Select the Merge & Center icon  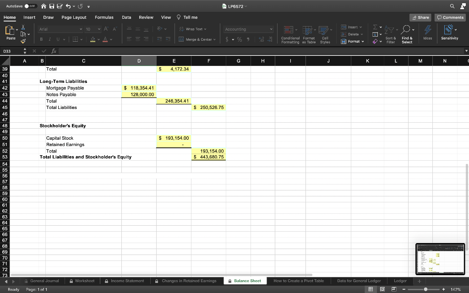(x=196, y=40)
